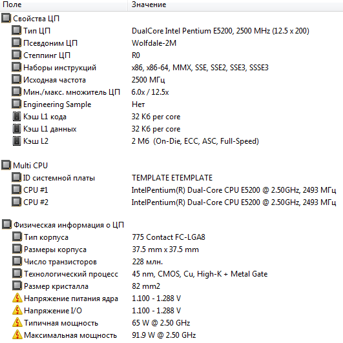The image size is (343, 343).
Task: Click the icon next to 'Число транзисторов'
Action: [x=17, y=261]
